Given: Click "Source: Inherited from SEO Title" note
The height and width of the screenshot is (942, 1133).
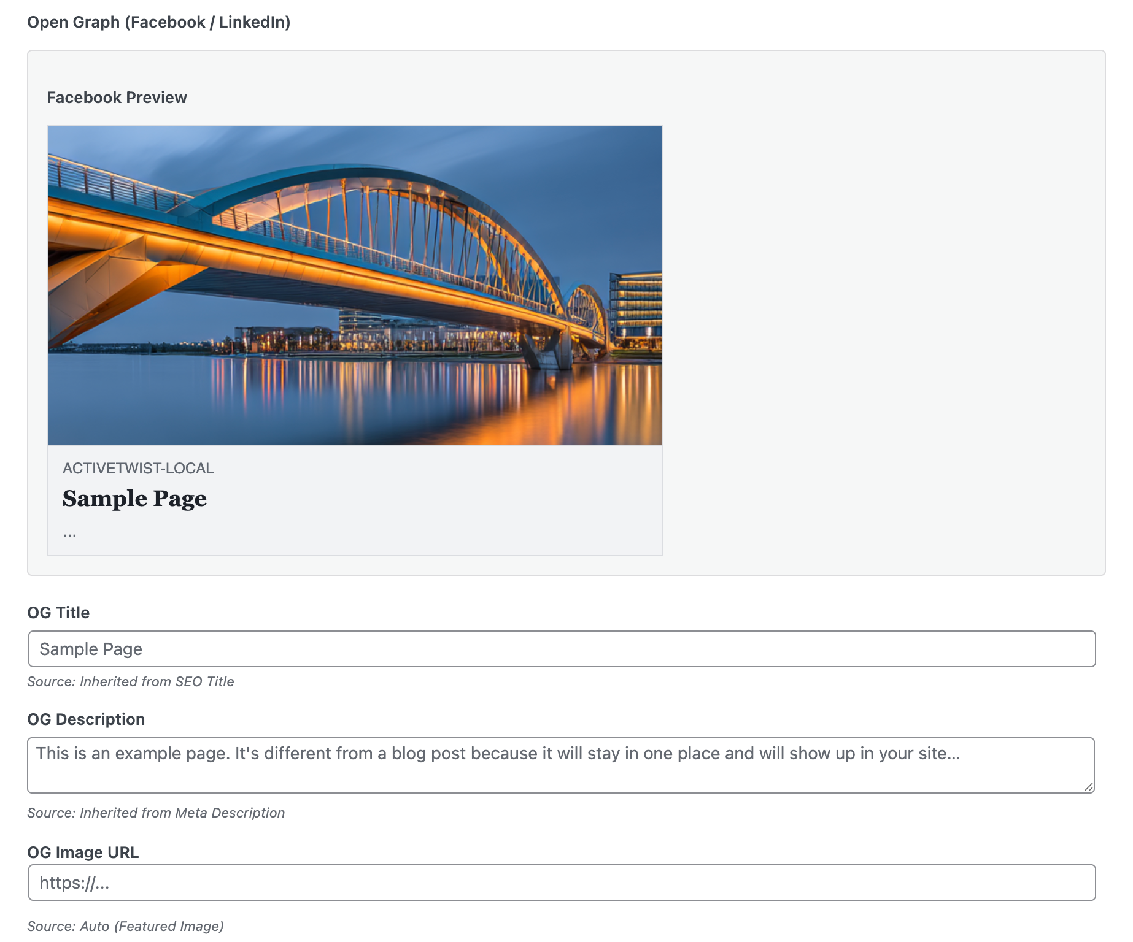Looking at the screenshot, I should pyautogui.click(x=131, y=681).
